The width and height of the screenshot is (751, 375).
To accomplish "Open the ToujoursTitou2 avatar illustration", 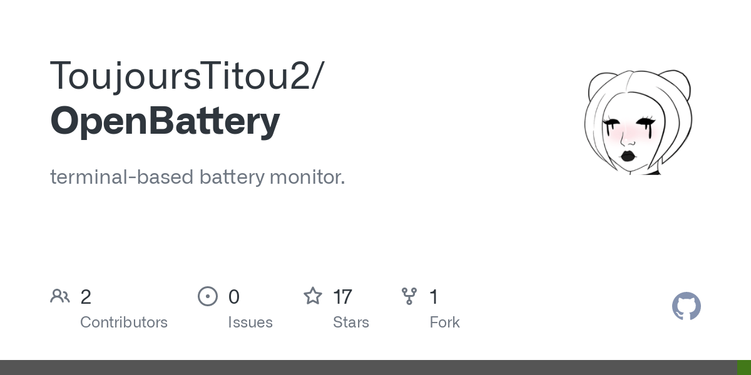I will point(638,122).
